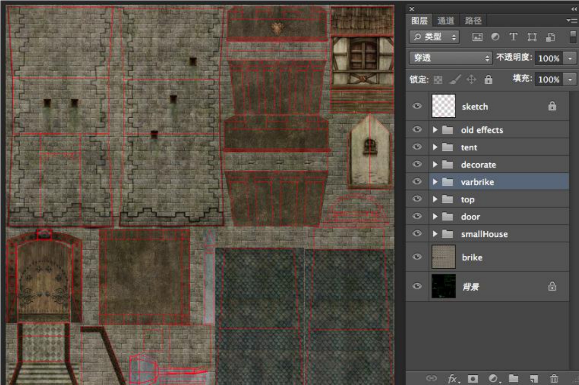Delete layer with the trash icon
This screenshot has width=579, height=385.
click(x=554, y=378)
